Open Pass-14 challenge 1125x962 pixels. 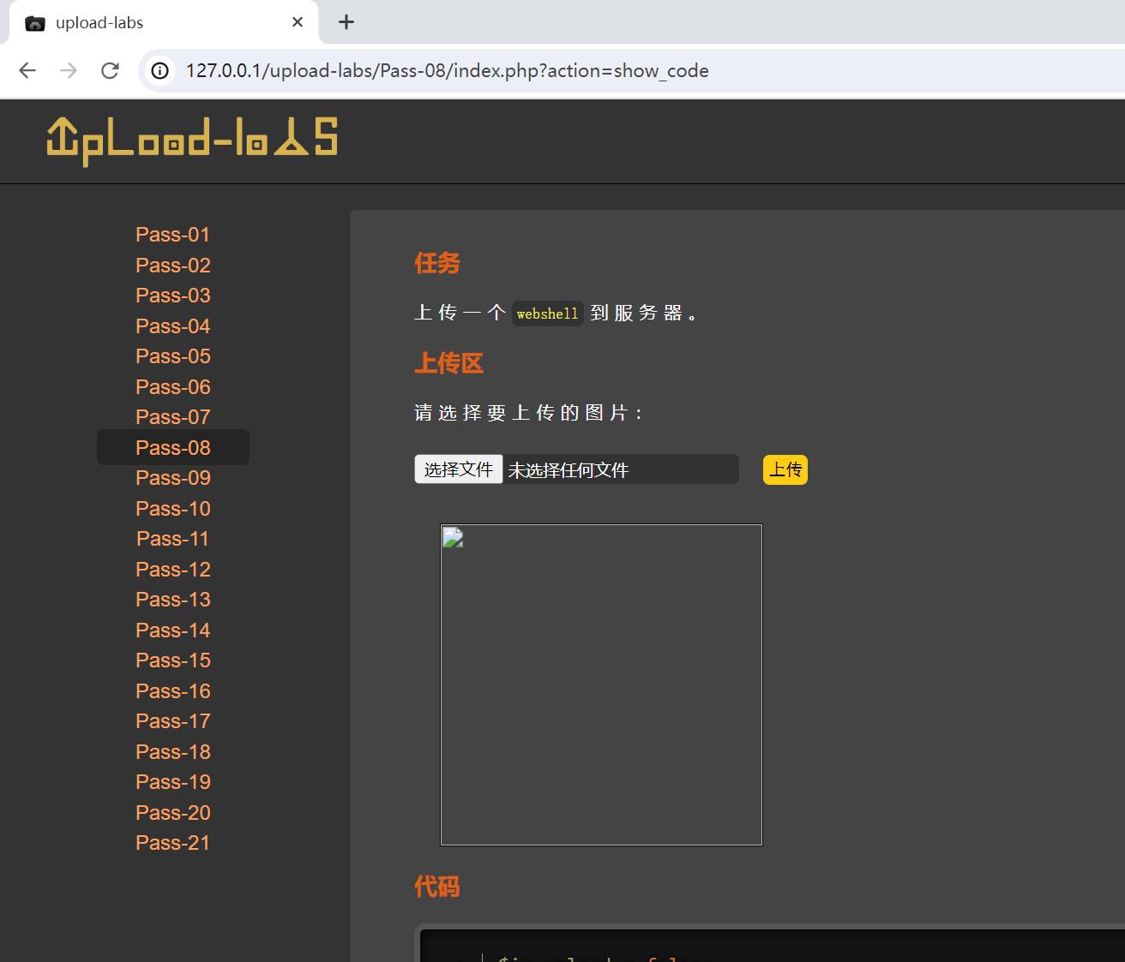(173, 630)
